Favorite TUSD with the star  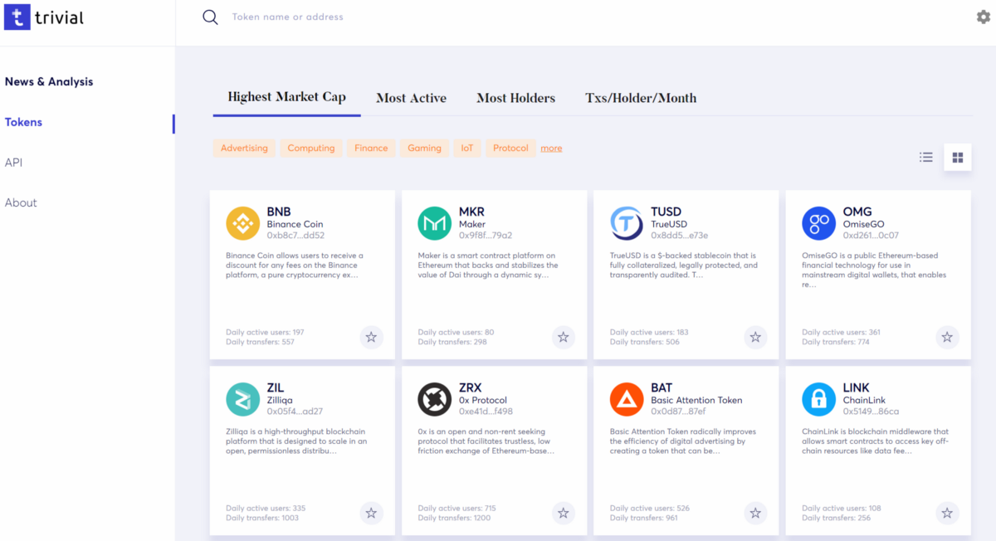[755, 337]
